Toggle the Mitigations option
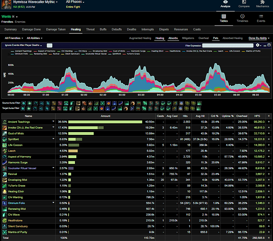 click(x=188, y=38)
